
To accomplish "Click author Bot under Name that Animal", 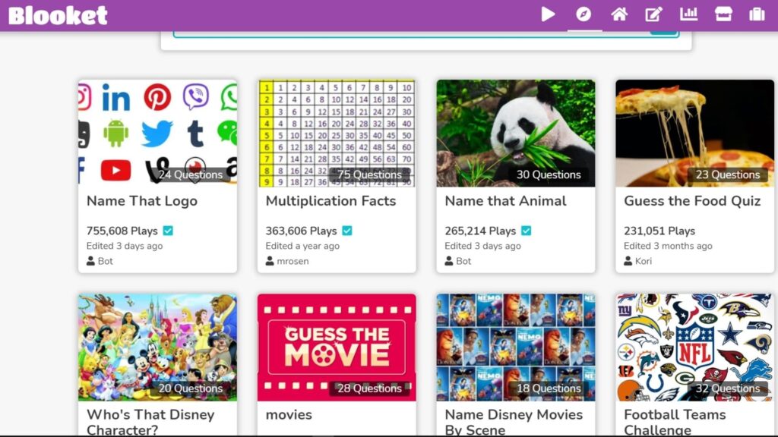I will pyautogui.click(x=463, y=261).
